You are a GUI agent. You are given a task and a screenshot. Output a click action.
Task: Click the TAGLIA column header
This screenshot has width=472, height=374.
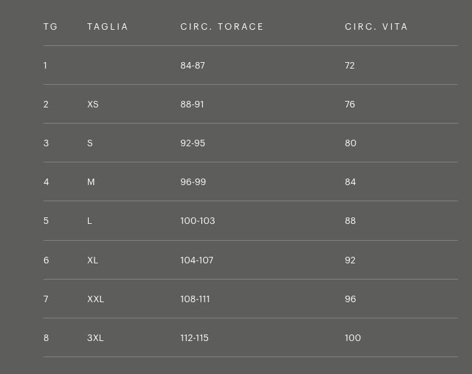107,27
